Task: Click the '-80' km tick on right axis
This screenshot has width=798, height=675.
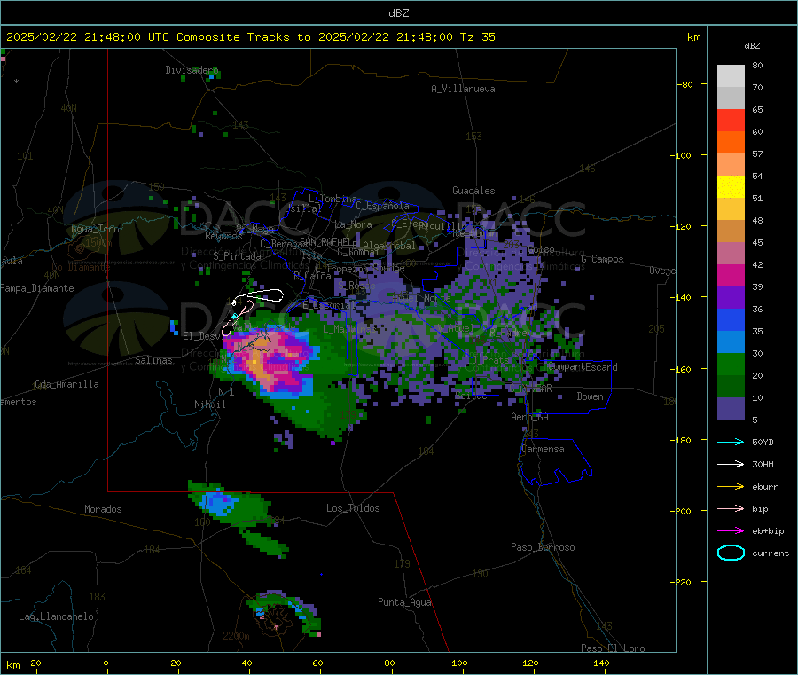Action: pos(685,84)
